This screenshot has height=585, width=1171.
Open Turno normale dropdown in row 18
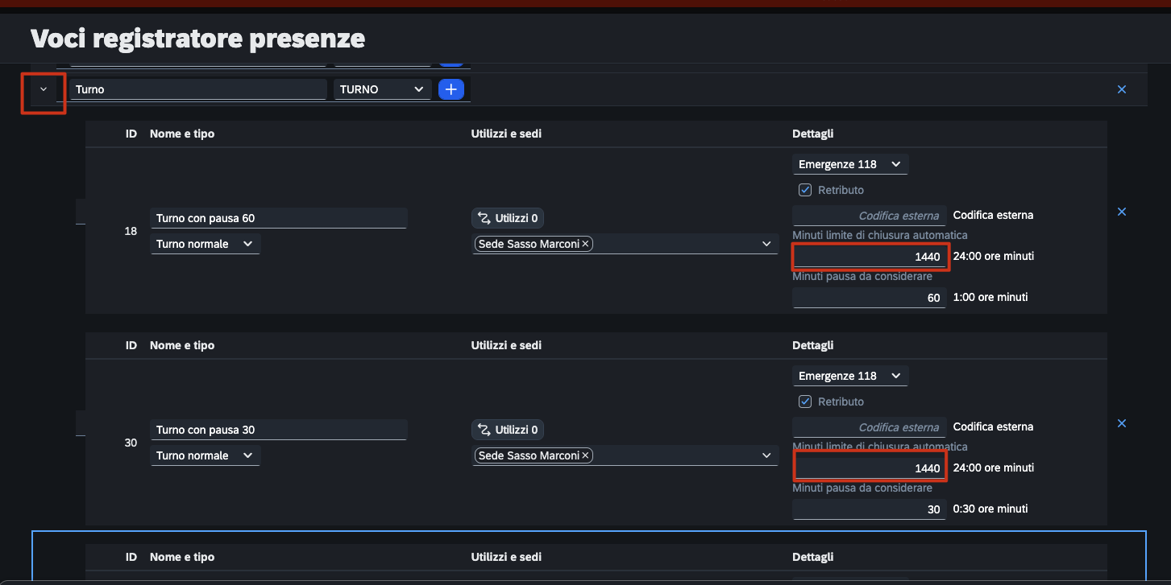(x=205, y=244)
